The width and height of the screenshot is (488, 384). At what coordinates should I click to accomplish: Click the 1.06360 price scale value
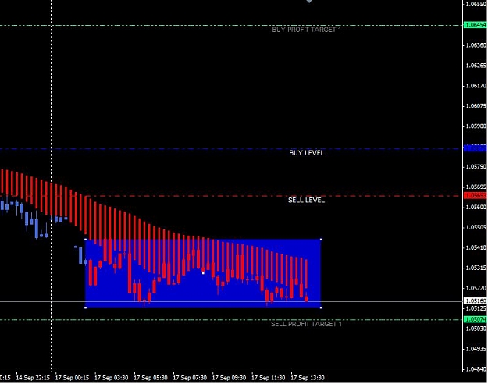pyautogui.click(x=476, y=45)
